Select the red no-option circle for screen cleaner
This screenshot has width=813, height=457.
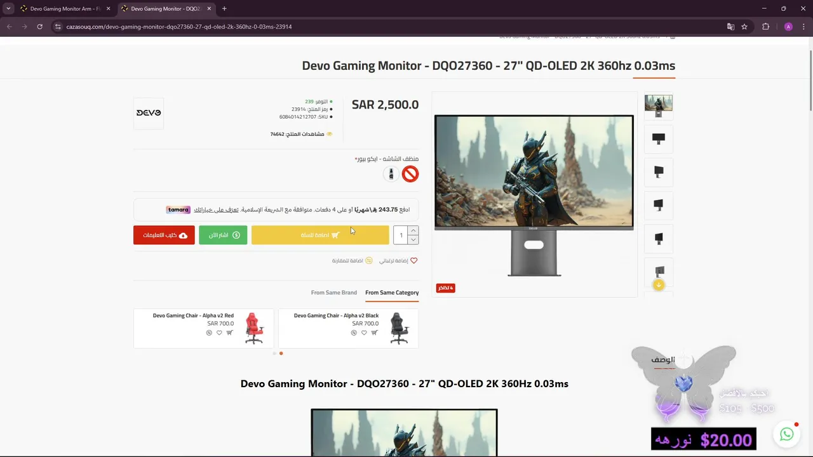click(410, 174)
